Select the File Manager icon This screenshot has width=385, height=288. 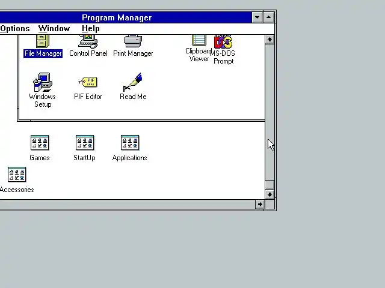click(43, 41)
